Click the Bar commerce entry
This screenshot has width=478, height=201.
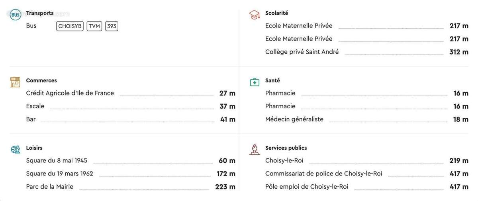point(31,119)
